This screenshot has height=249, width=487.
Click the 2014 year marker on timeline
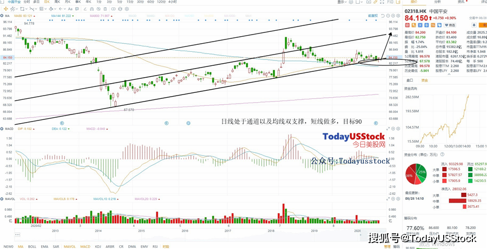point(98,231)
